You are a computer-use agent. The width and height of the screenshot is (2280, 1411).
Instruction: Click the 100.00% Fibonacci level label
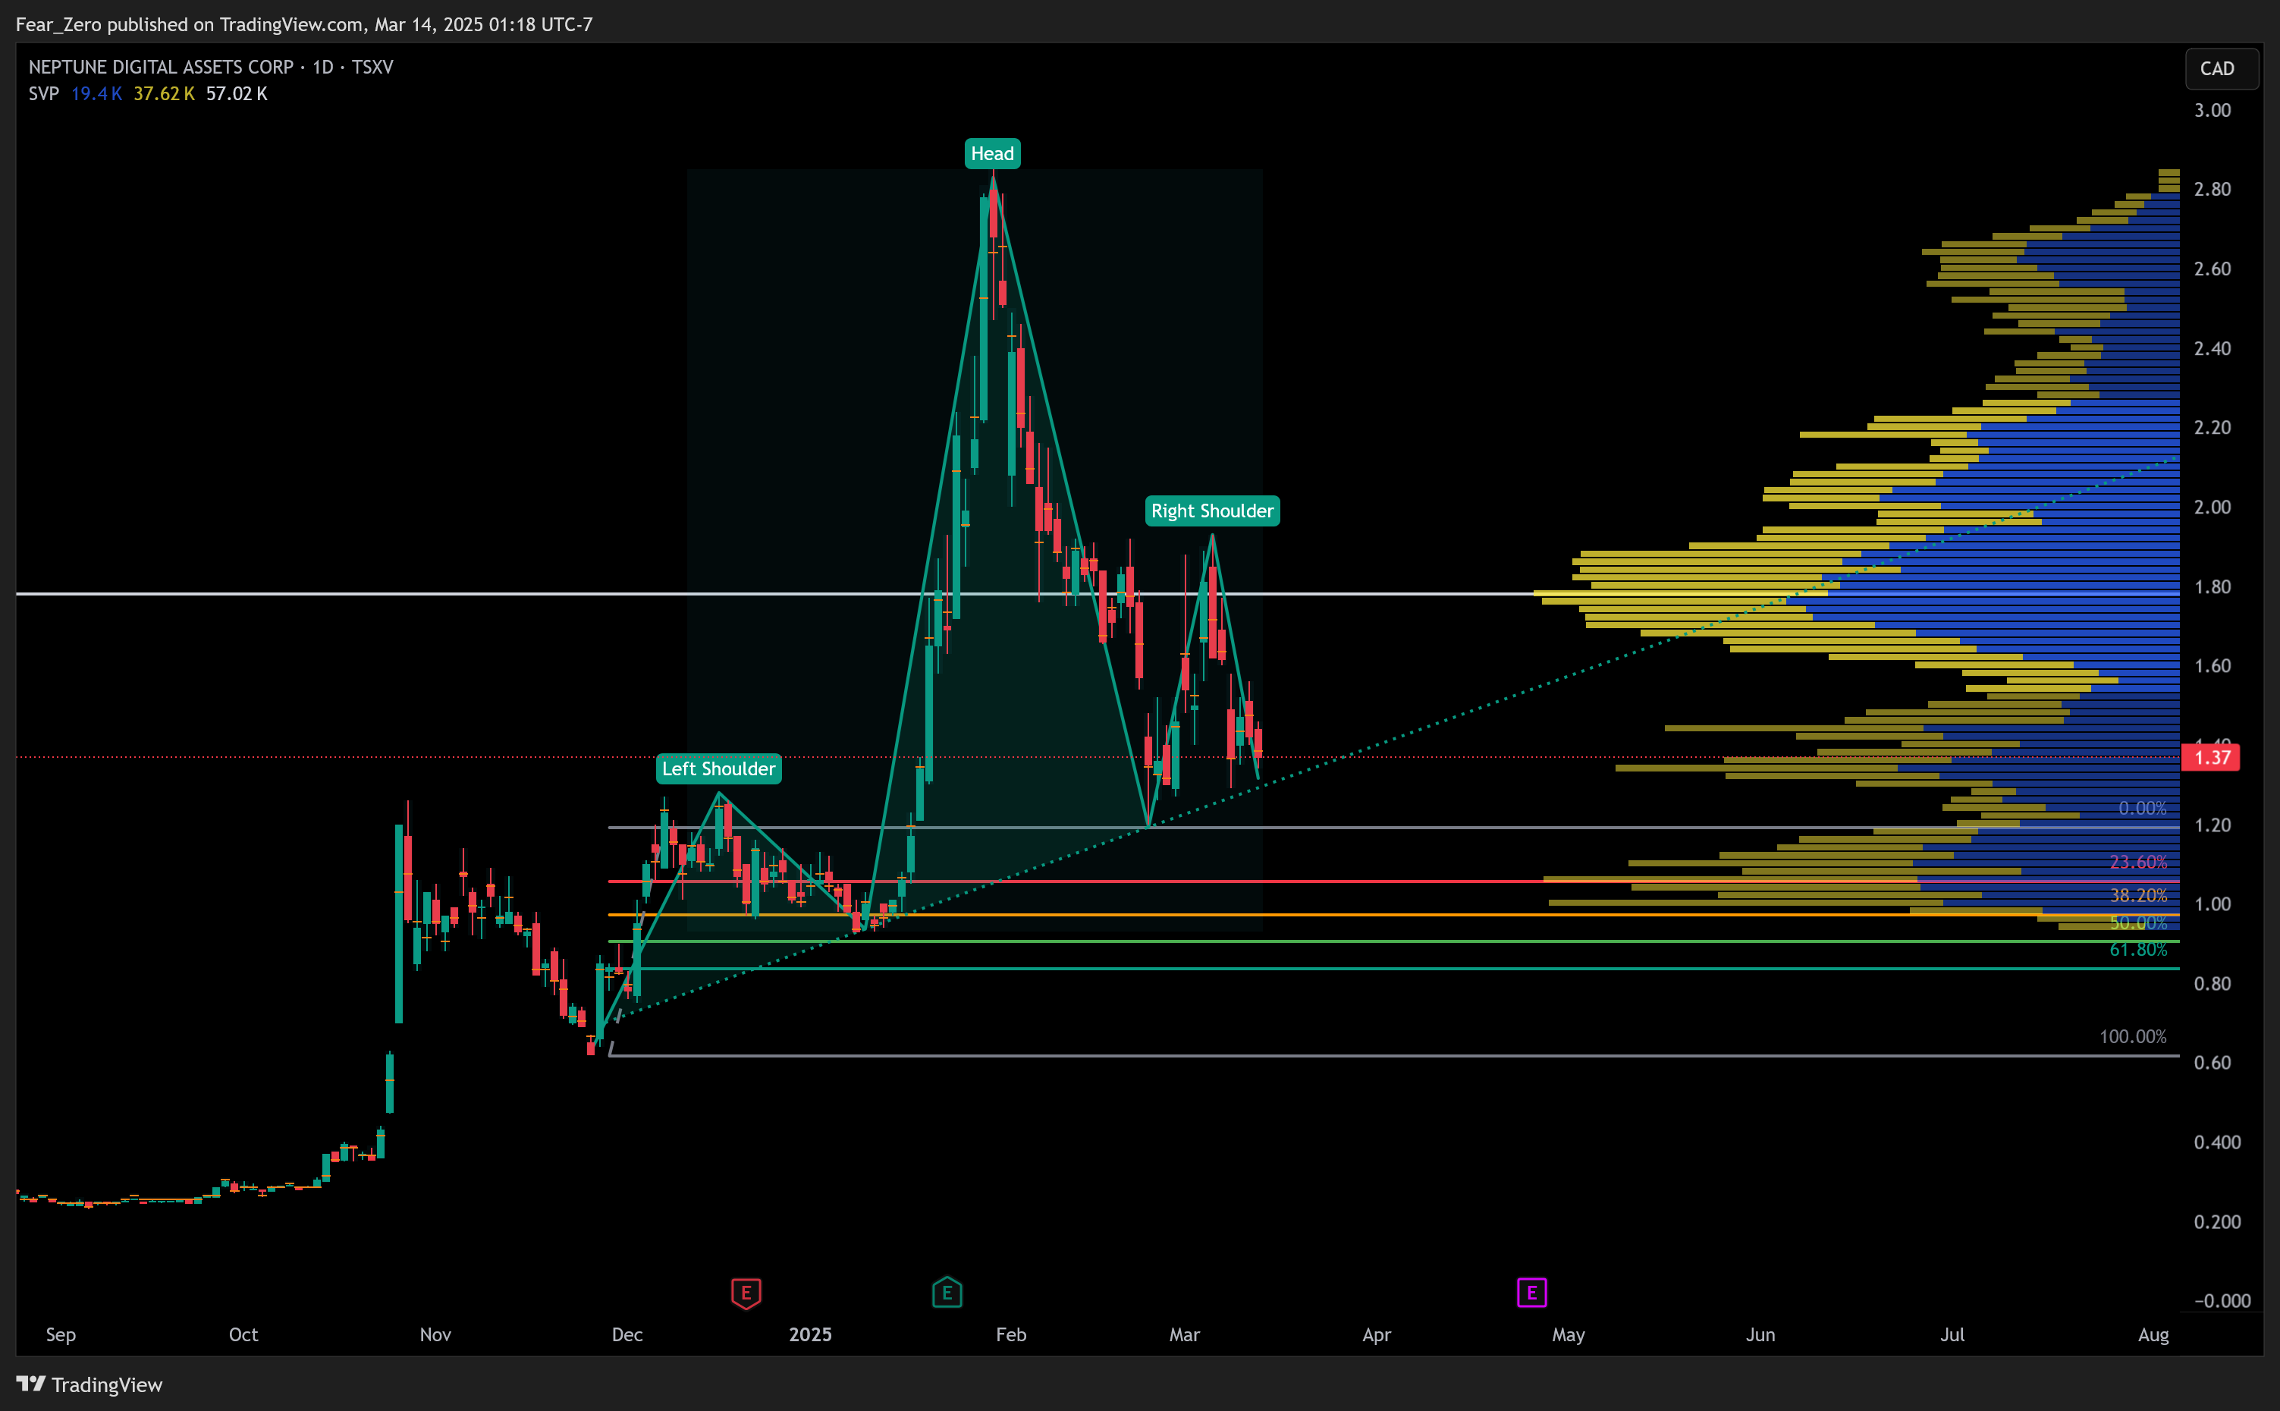2133,1038
